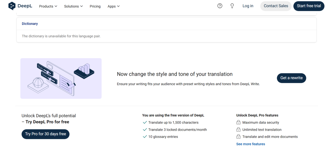
Task: Click the DeepL logo icon
Action: (x=12, y=6)
